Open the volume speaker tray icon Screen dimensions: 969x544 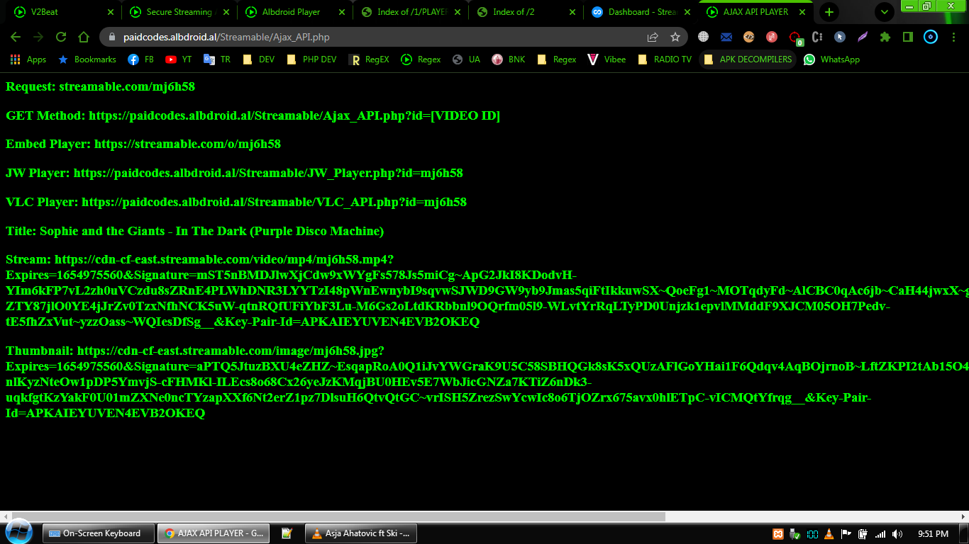tap(897, 534)
